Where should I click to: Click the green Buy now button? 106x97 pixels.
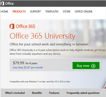tap(86, 65)
